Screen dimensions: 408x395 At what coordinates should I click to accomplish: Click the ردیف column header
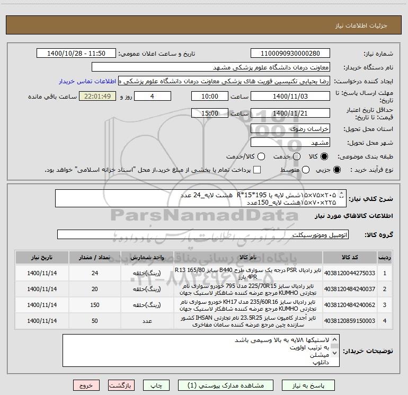[385, 257]
